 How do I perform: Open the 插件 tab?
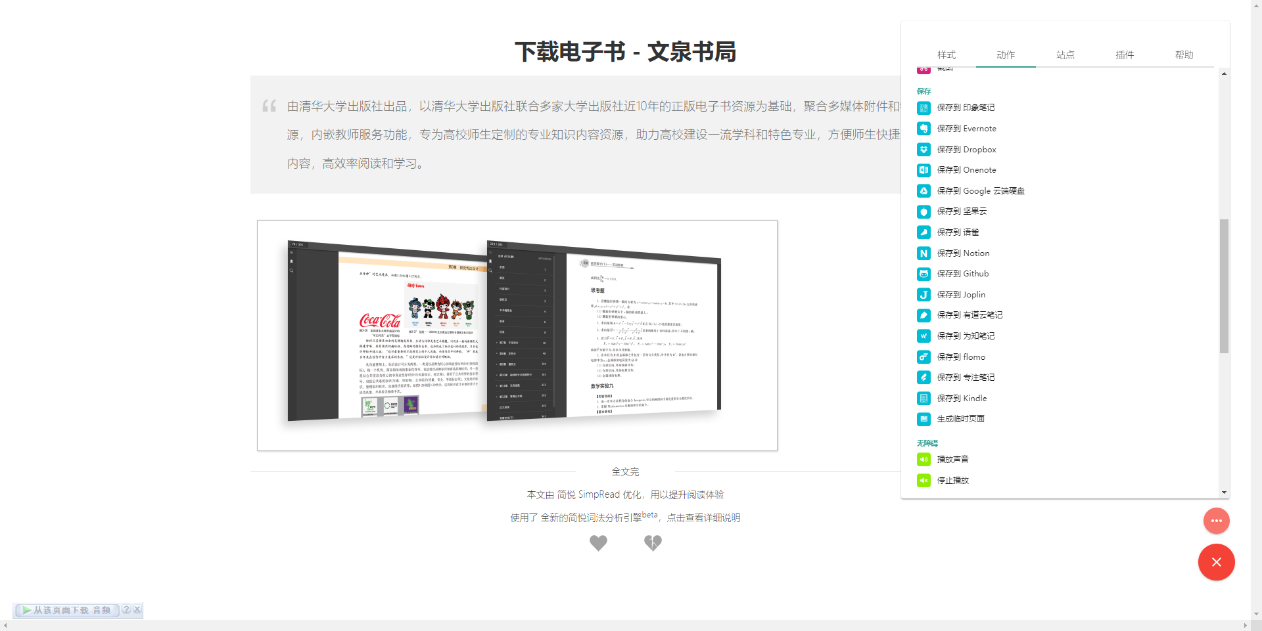coord(1125,55)
